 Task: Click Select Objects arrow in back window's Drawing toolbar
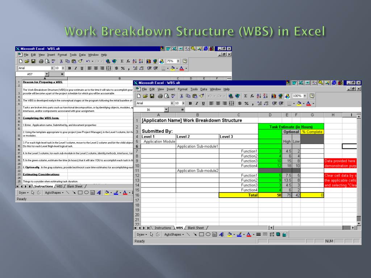click(33, 193)
